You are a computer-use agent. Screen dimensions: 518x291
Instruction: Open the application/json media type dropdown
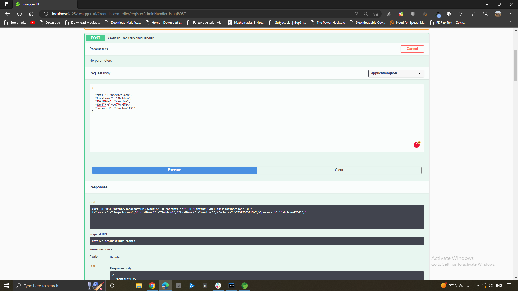(396, 73)
